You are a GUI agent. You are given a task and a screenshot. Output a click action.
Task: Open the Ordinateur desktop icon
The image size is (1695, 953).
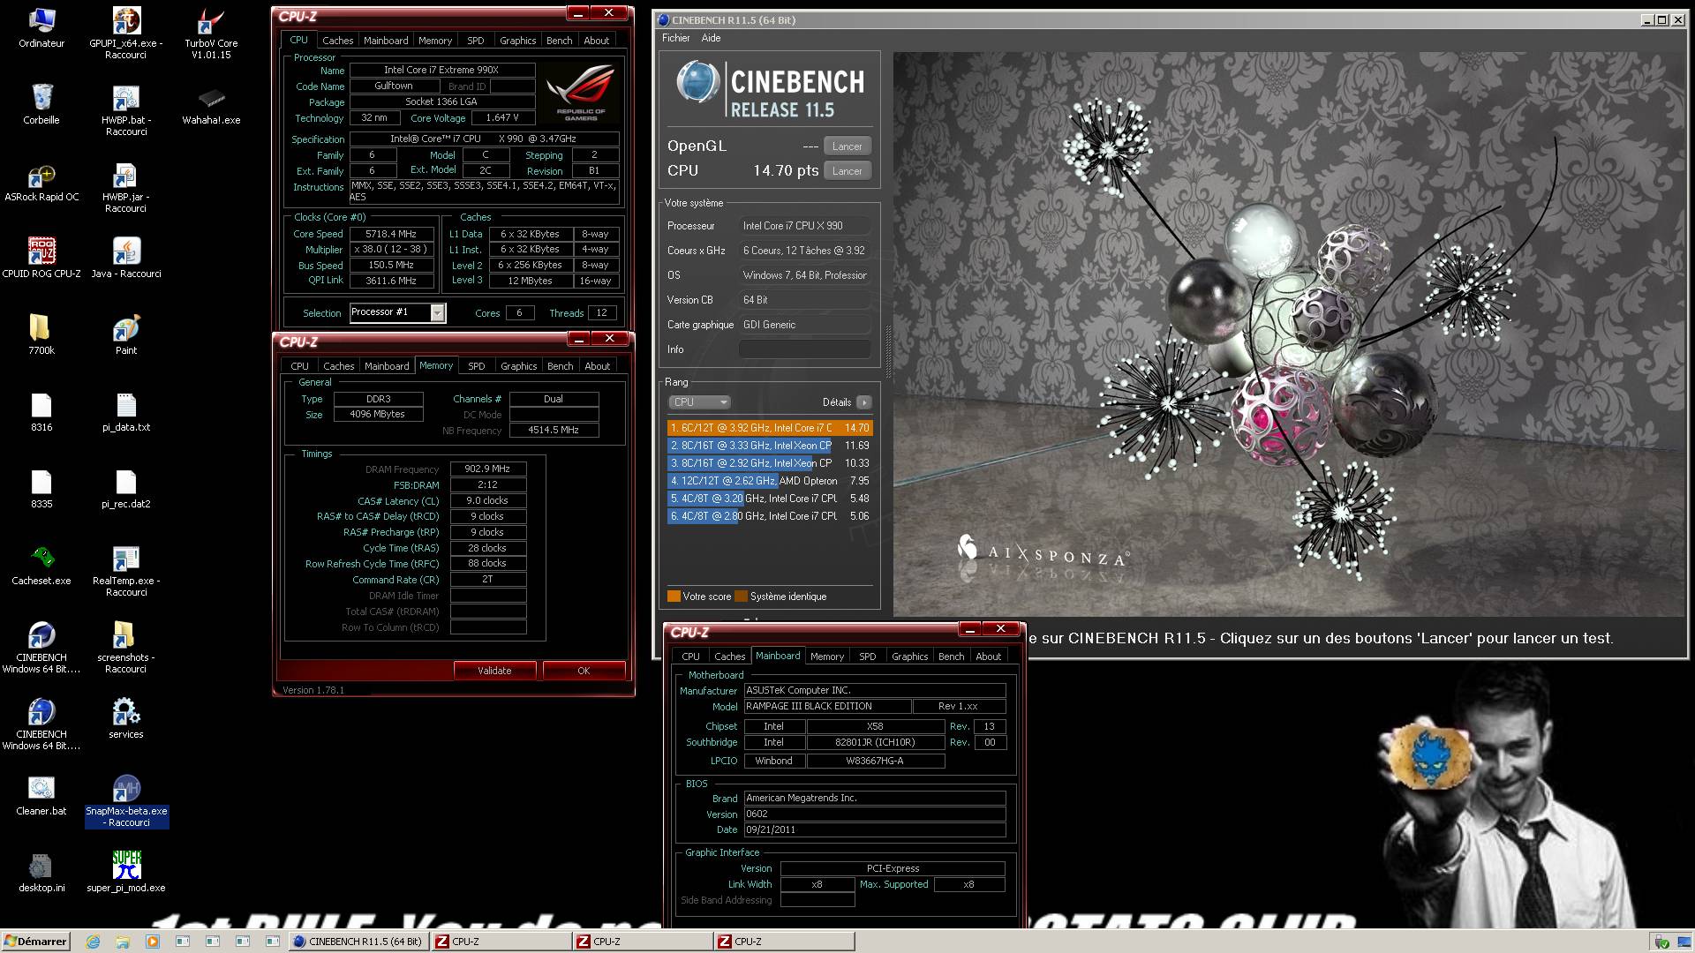coord(41,28)
